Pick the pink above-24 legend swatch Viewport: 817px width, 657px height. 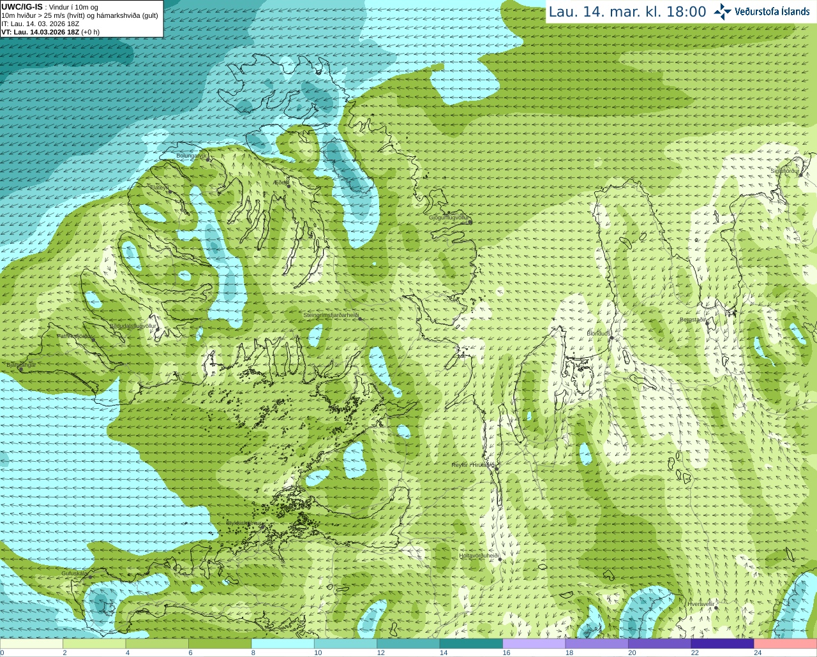click(786, 643)
